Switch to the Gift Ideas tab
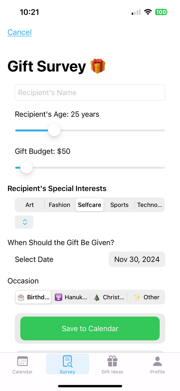This screenshot has width=180, height=391. [x=112, y=364]
